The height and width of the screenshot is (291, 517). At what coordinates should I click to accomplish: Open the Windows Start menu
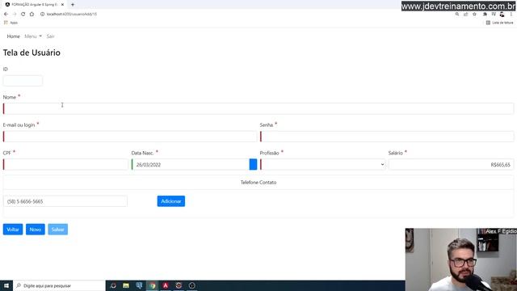tap(6, 285)
